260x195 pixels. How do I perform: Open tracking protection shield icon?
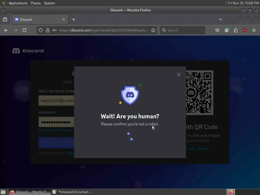[41, 30]
